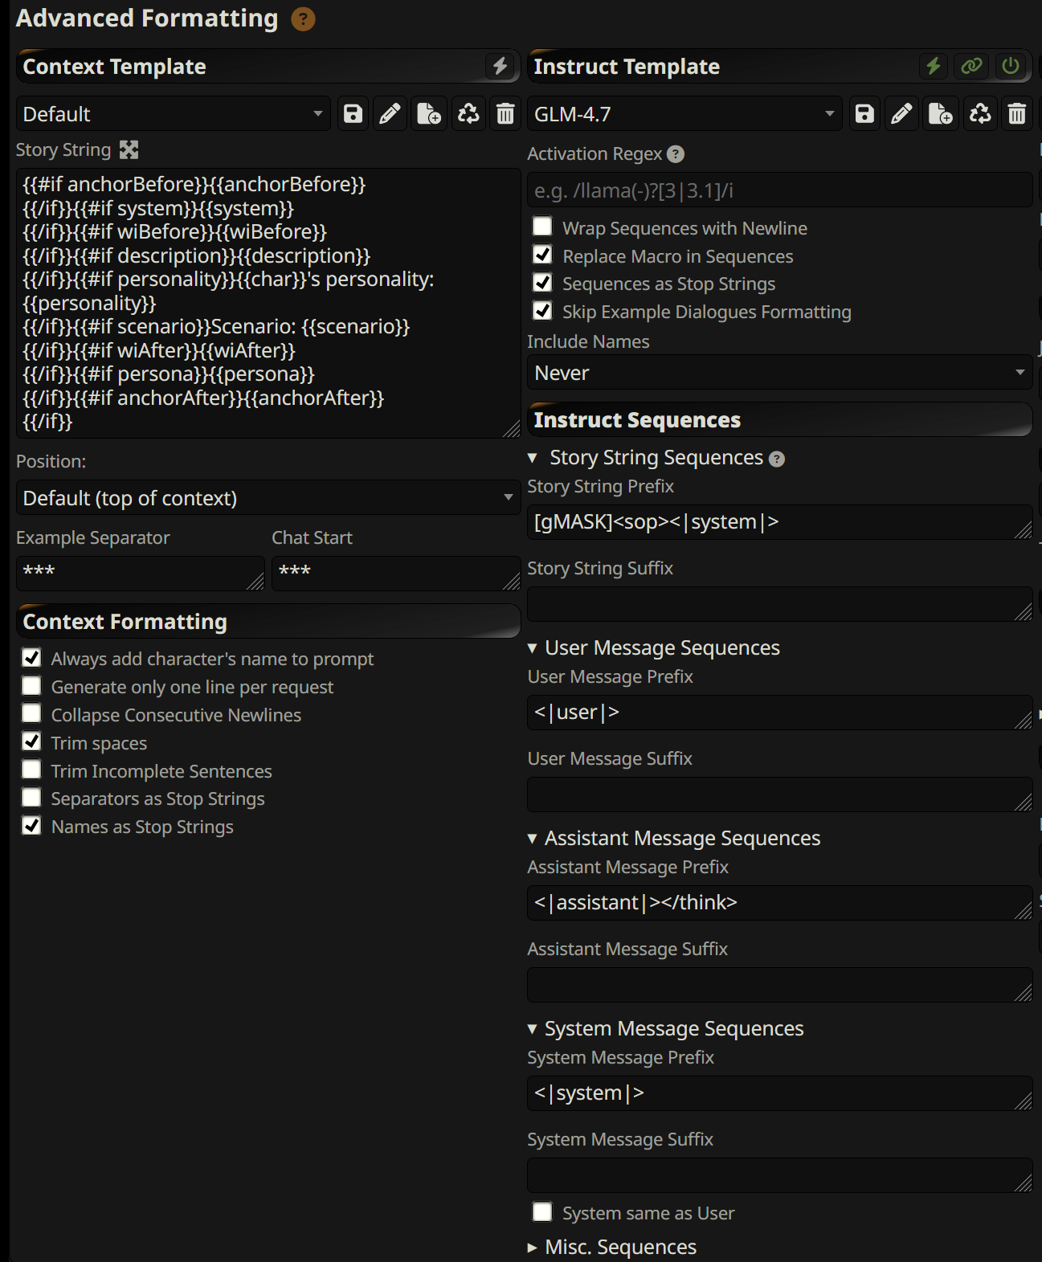Click the Assistant Message Suffix field

tap(779, 985)
